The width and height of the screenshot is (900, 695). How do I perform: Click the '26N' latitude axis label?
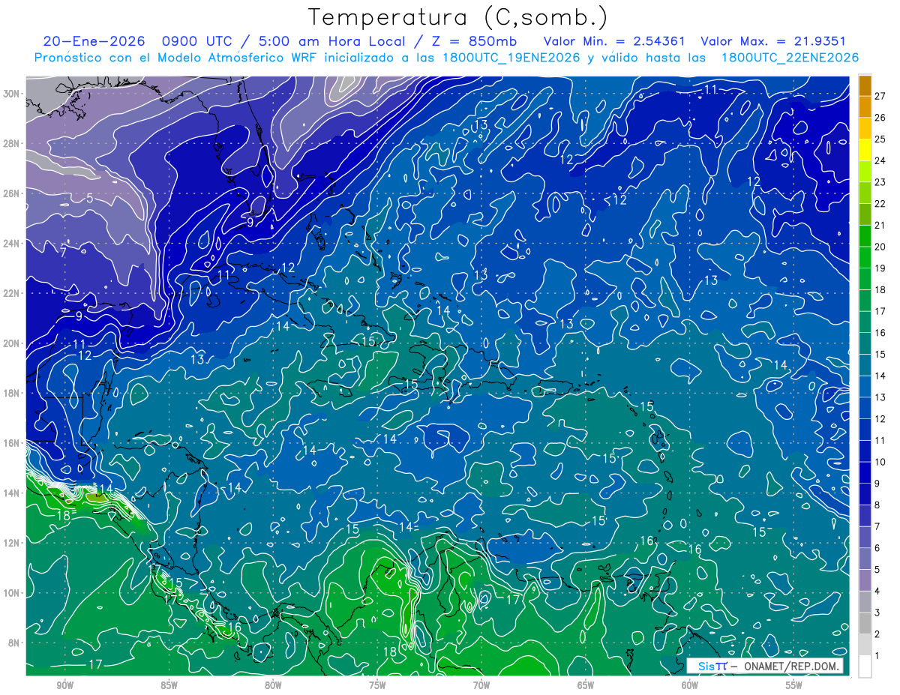(x=10, y=193)
